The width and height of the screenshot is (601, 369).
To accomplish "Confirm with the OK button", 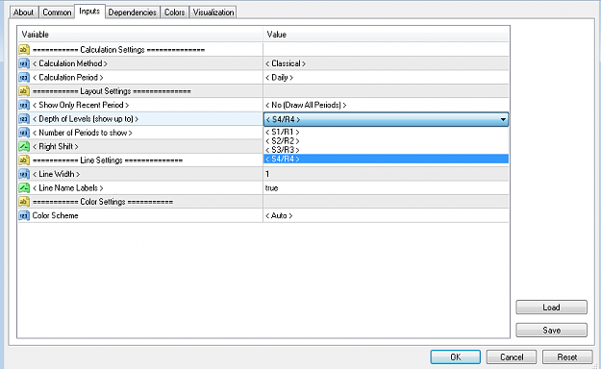I will pos(456,357).
